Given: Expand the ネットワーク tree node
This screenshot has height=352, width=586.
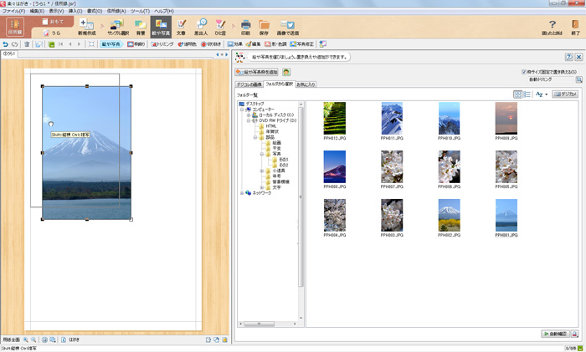Looking at the screenshot, I should tap(243, 192).
